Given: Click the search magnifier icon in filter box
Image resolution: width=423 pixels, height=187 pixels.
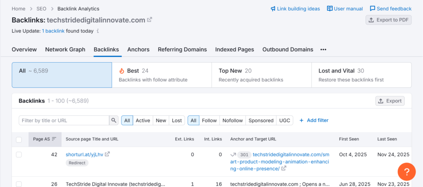Looking at the screenshot, I should click(114, 120).
